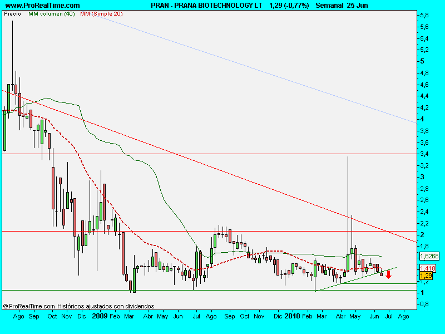Viewport: 445px width, 334px height.
Task: Click the 4,4 value on price axis
Action: 424,96
